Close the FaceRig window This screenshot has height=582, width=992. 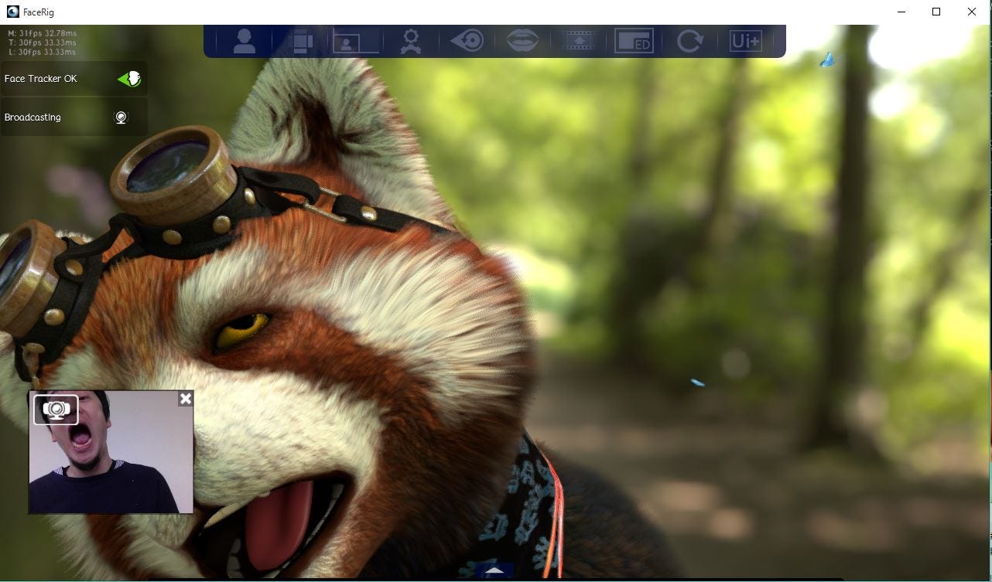pyautogui.click(x=972, y=12)
